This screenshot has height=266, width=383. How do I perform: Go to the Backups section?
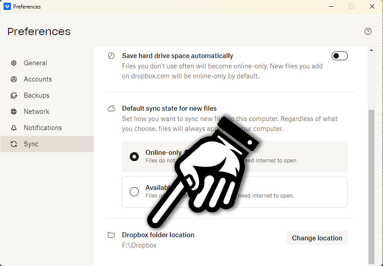coord(36,95)
